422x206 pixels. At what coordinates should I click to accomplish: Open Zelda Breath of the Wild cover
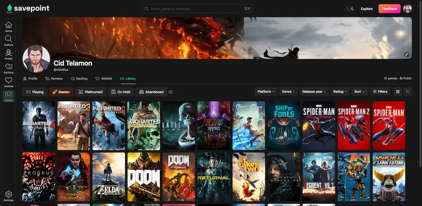109,177
